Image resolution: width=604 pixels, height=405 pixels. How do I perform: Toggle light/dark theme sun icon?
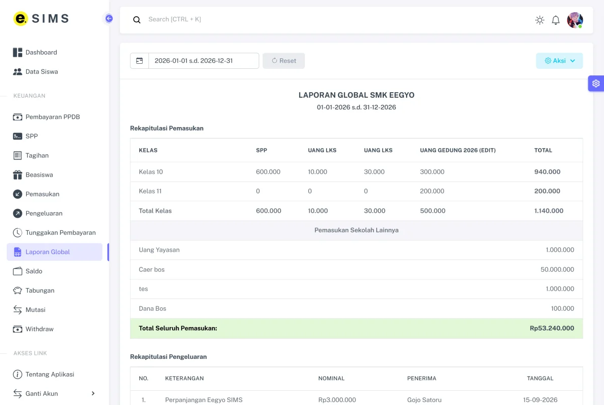pos(540,20)
